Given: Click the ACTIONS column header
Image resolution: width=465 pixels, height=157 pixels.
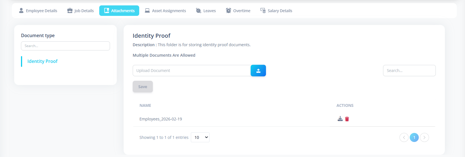Looking at the screenshot, I should pos(345,105).
